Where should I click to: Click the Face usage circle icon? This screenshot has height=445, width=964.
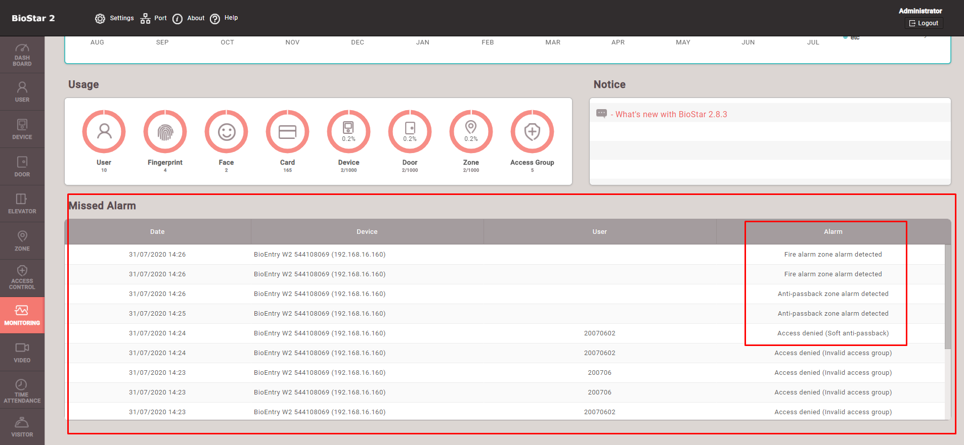[226, 132]
